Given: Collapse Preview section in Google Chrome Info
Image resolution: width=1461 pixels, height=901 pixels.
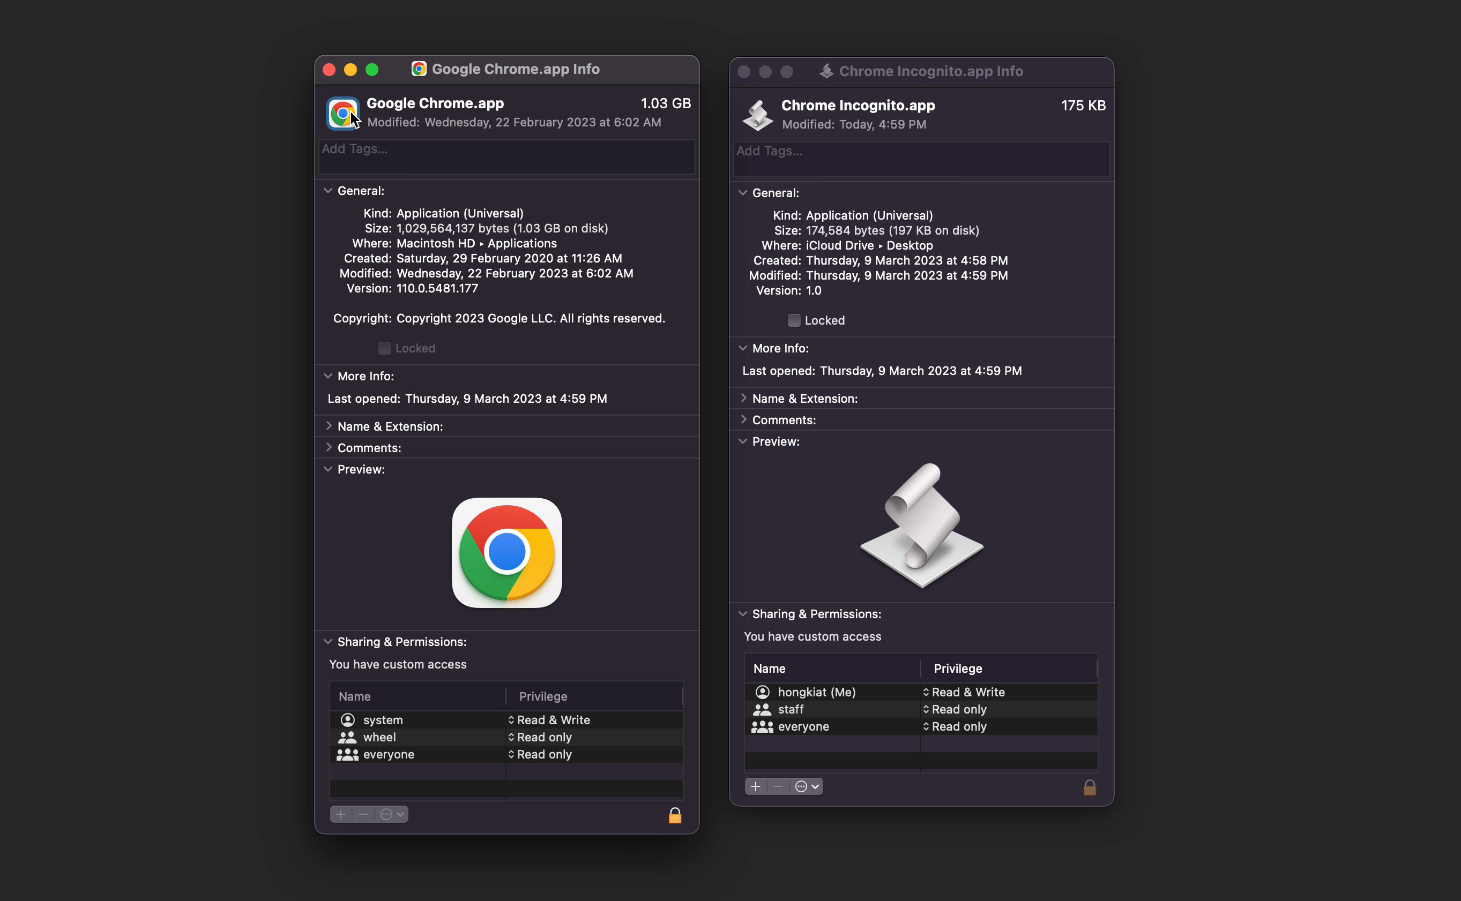Looking at the screenshot, I should pyautogui.click(x=328, y=469).
